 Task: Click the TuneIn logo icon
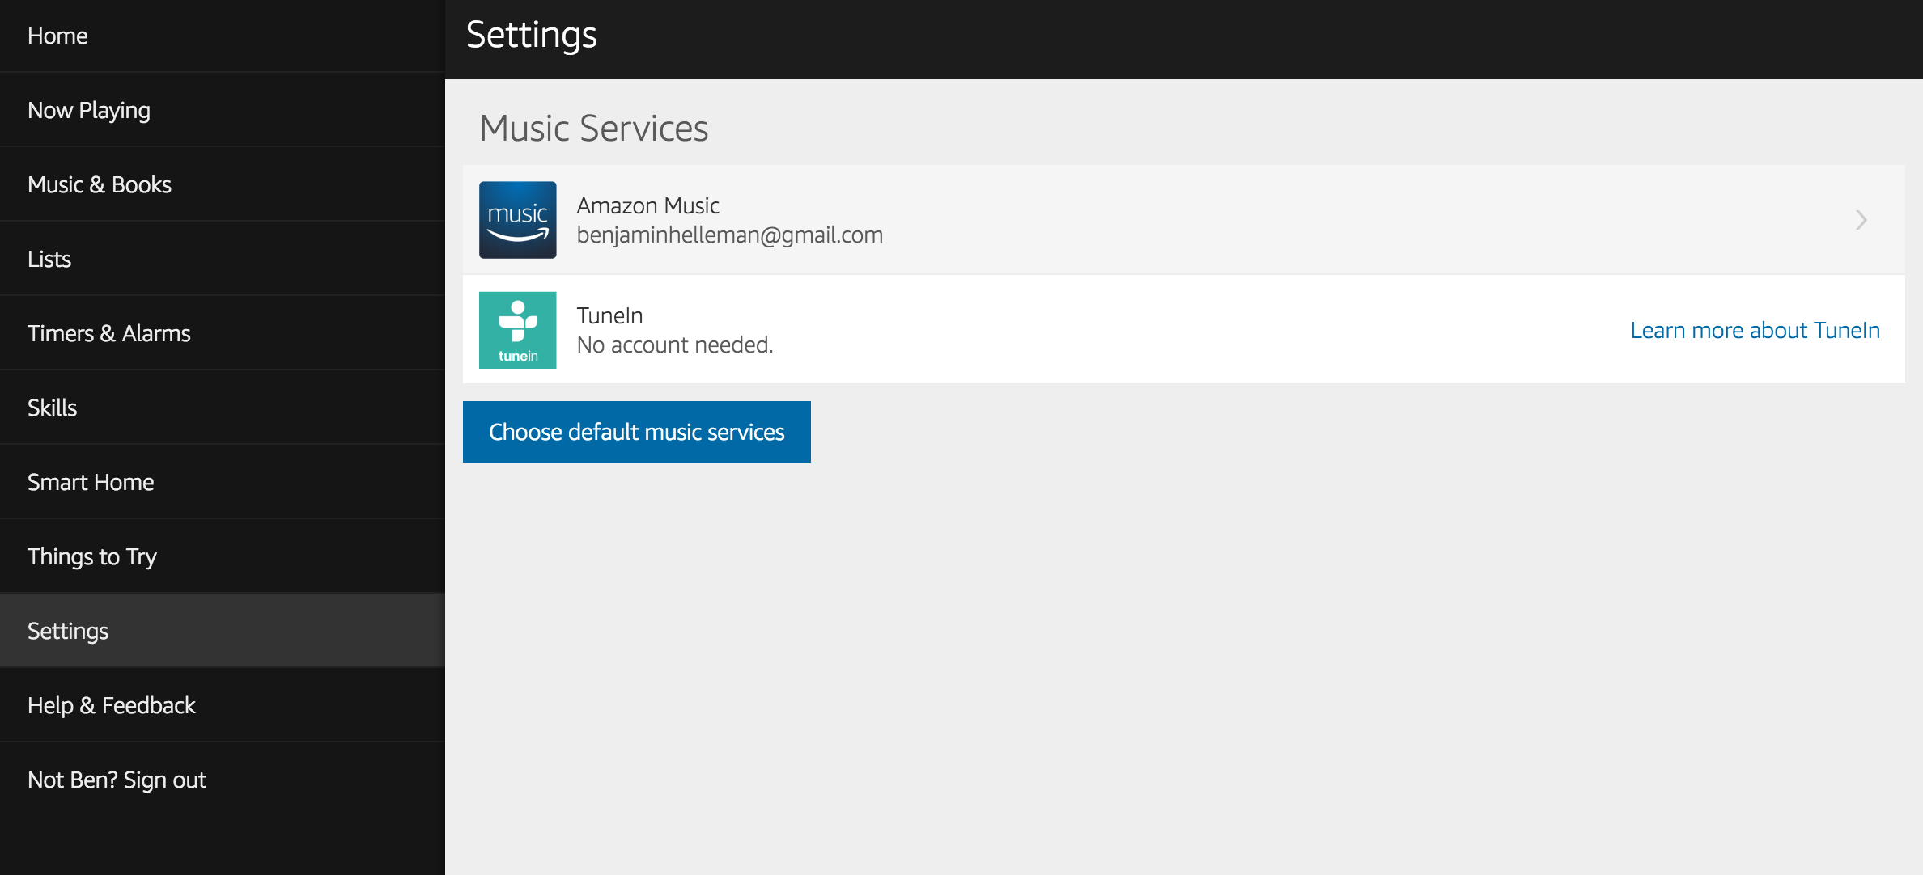(517, 330)
